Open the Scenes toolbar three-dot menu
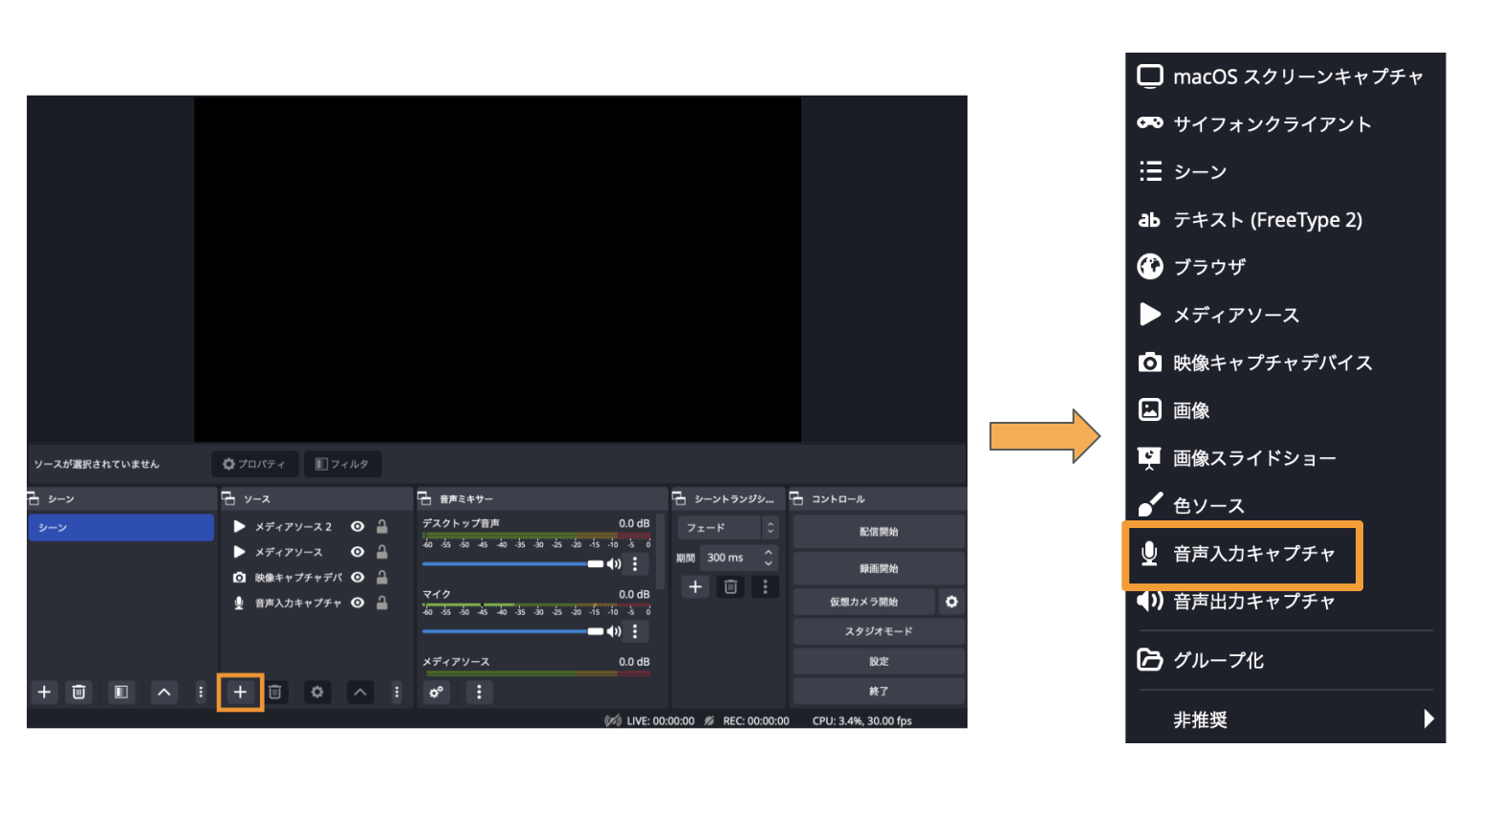The image size is (1501, 815). coord(201,692)
